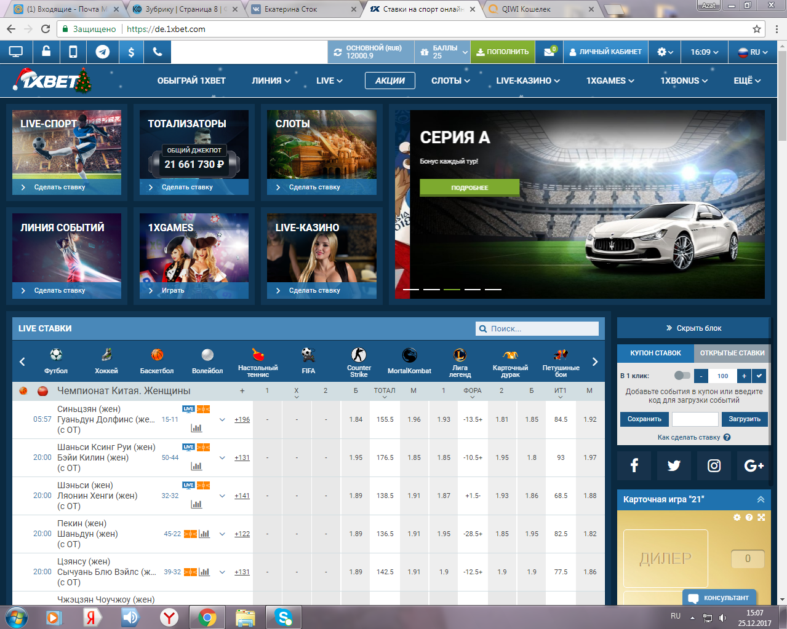Image resolution: width=787 pixels, height=629 pixels.
Task: Increase one-click amount with plus button
Action: click(744, 376)
